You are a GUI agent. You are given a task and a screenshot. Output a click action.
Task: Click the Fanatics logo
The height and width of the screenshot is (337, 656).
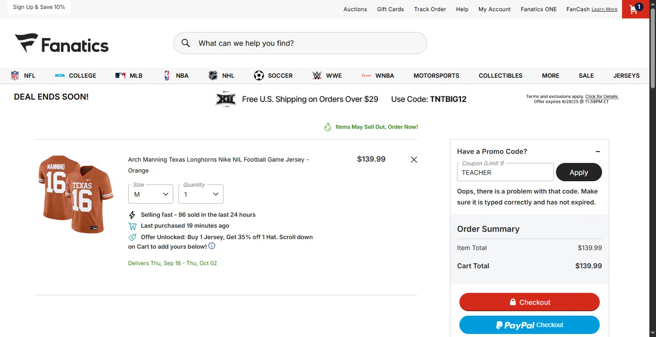[x=62, y=43]
